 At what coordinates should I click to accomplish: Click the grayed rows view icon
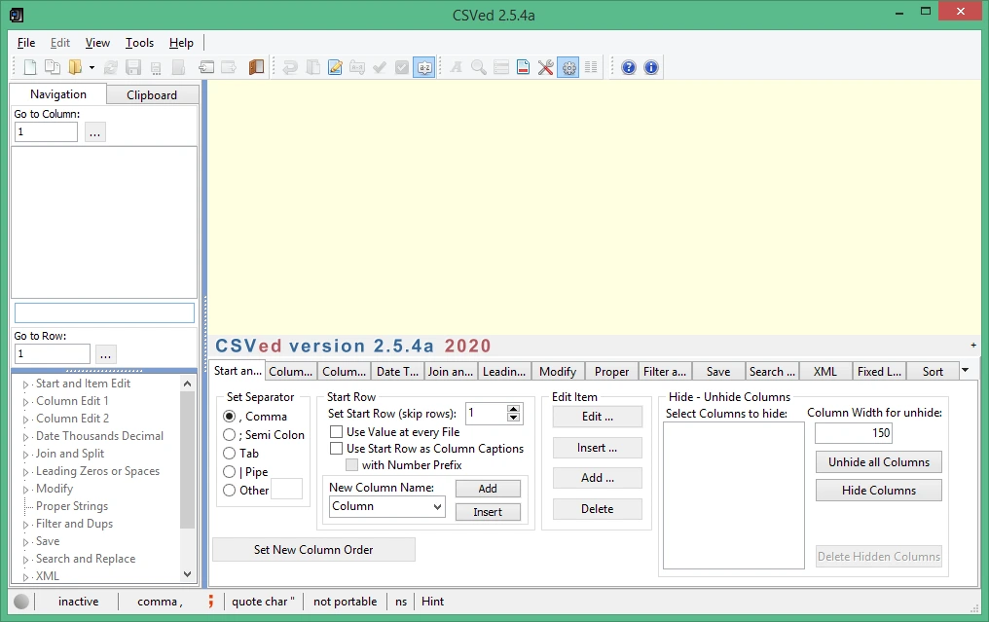(x=501, y=67)
